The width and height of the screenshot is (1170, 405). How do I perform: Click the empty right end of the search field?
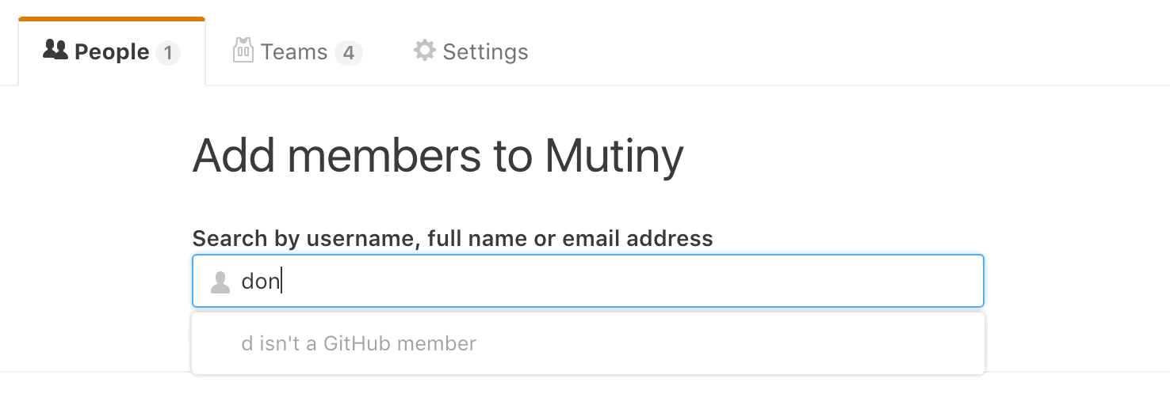[935, 281]
